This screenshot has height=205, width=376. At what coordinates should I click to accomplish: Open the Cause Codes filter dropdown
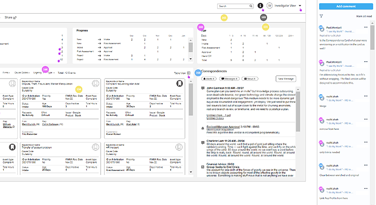pyautogui.click(x=22, y=73)
